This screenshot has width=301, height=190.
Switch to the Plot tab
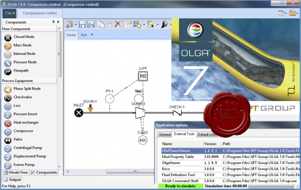[84, 35]
